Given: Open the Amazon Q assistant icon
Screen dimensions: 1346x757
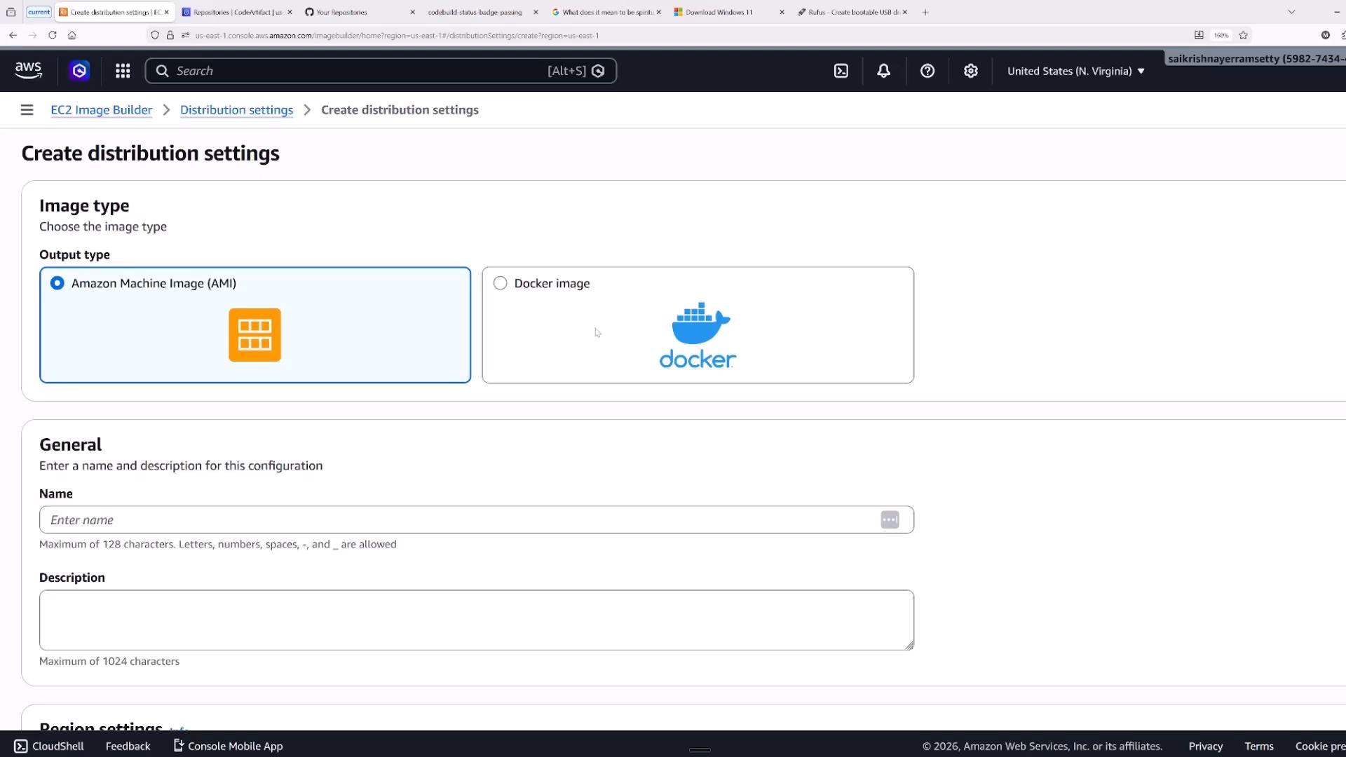Looking at the screenshot, I should 79,71.
